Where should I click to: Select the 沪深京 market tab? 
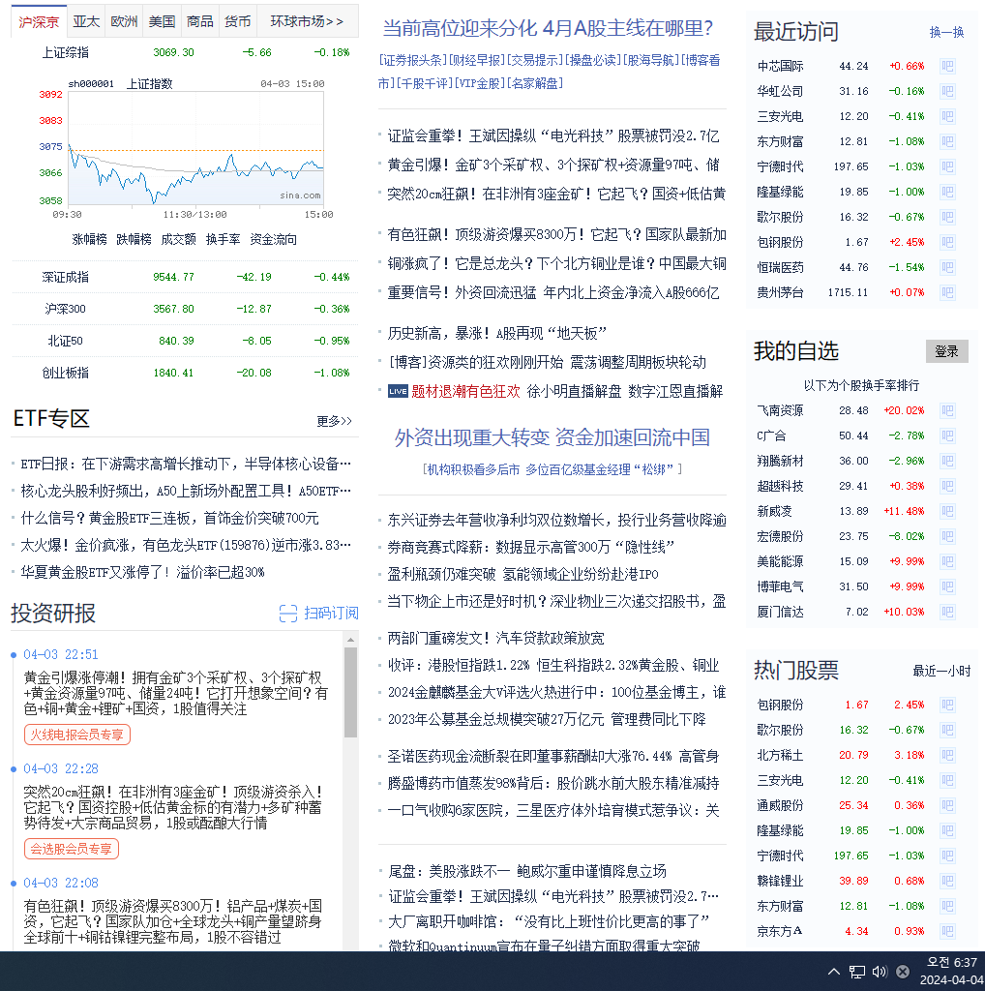click(39, 22)
